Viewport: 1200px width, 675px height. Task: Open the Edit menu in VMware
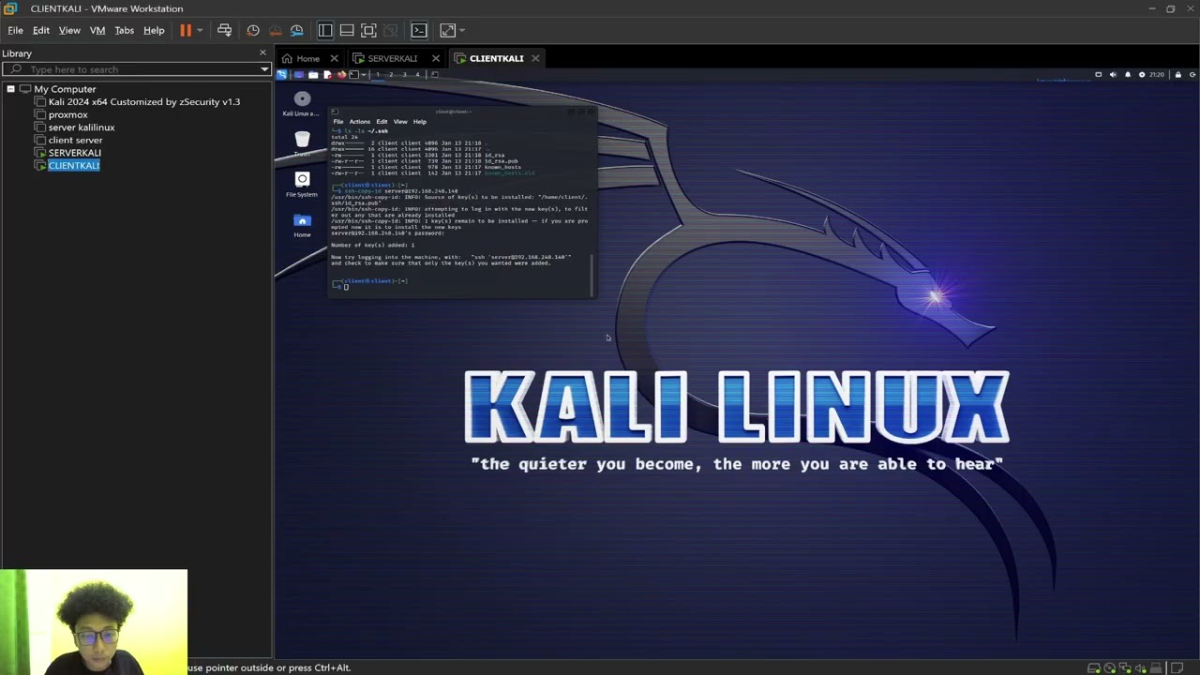point(41,30)
